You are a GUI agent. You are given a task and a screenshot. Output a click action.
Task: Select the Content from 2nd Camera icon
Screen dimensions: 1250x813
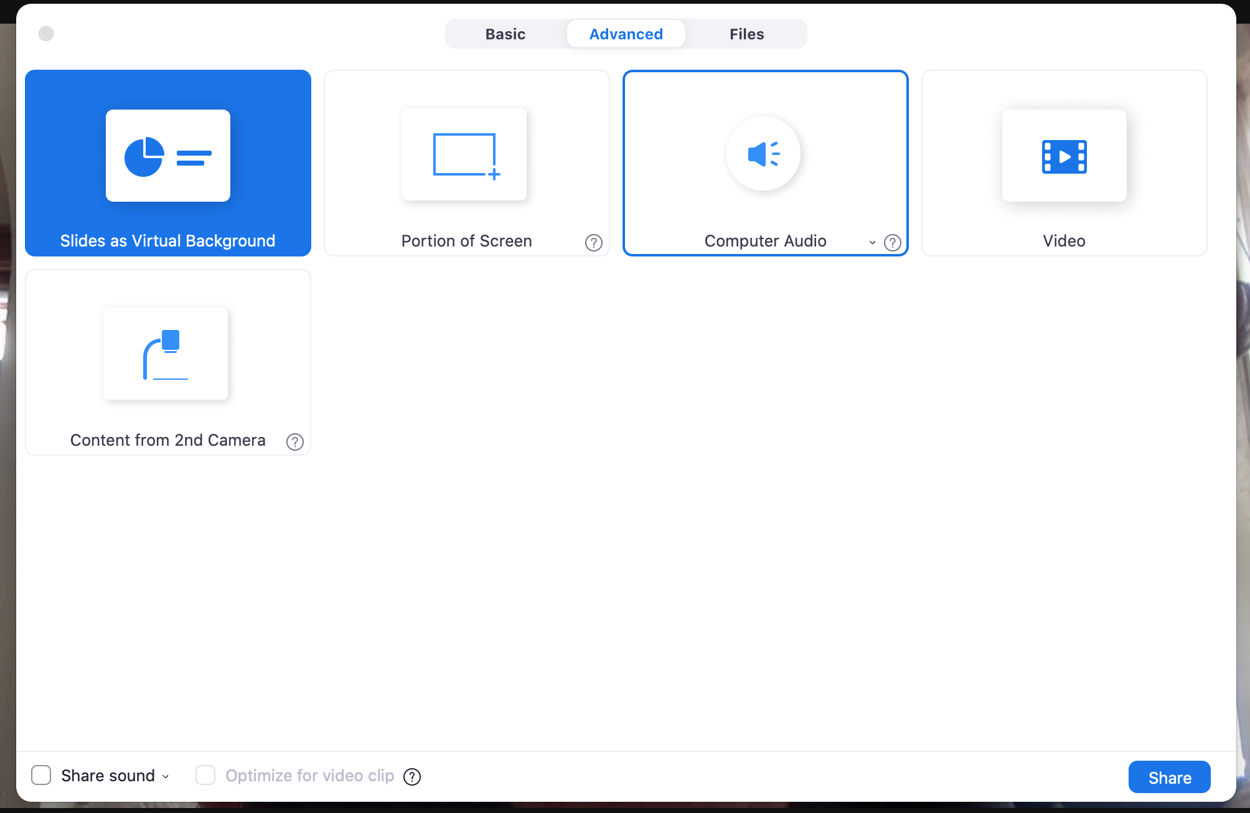click(166, 354)
